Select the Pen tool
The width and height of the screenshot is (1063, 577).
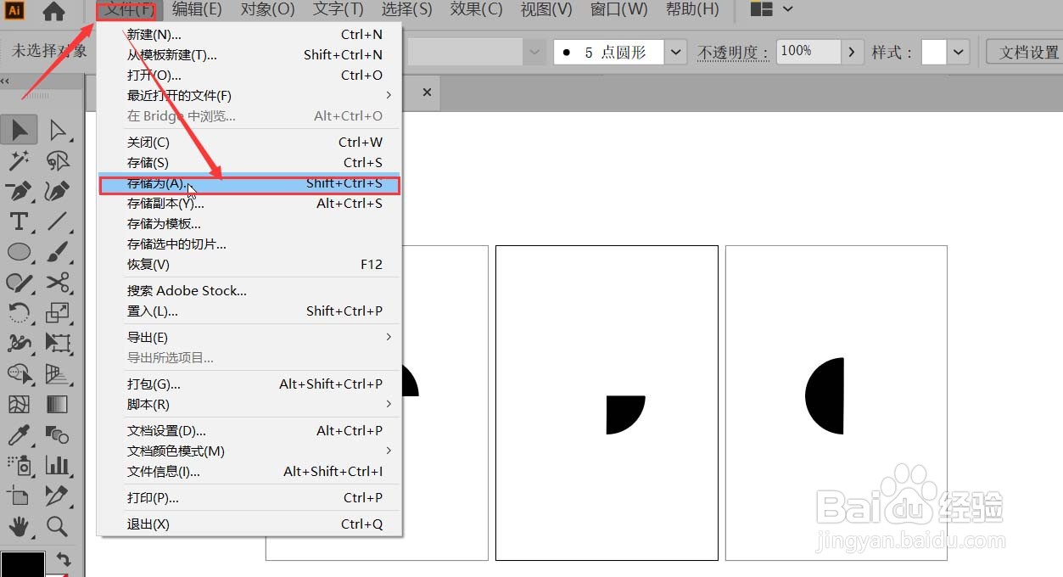coord(20,191)
